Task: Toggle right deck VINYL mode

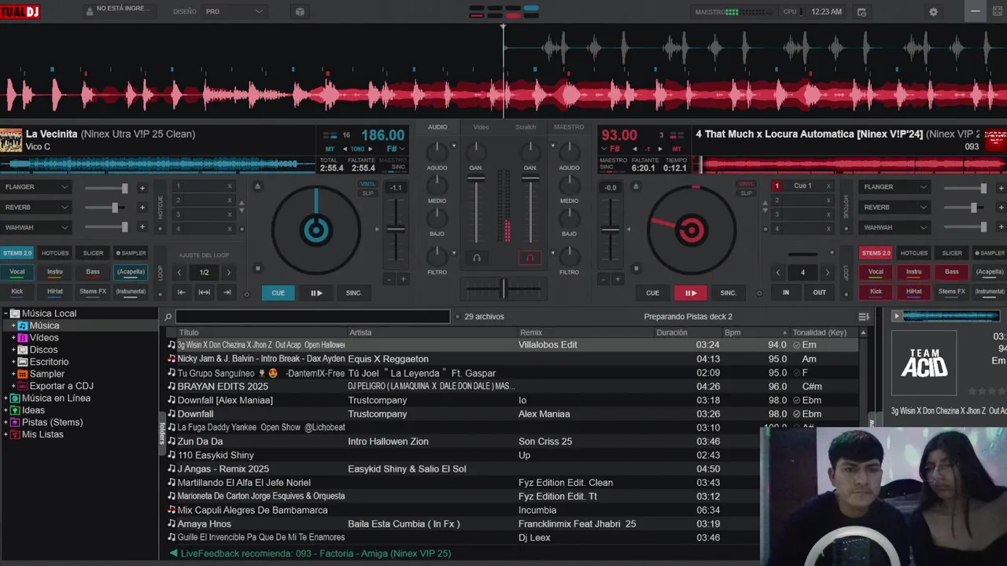Action: (x=746, y=184)
